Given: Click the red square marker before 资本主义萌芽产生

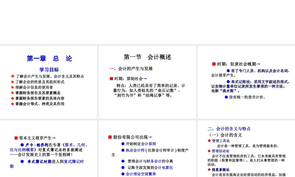Looking at the screenshot, I should coord(16,137).
